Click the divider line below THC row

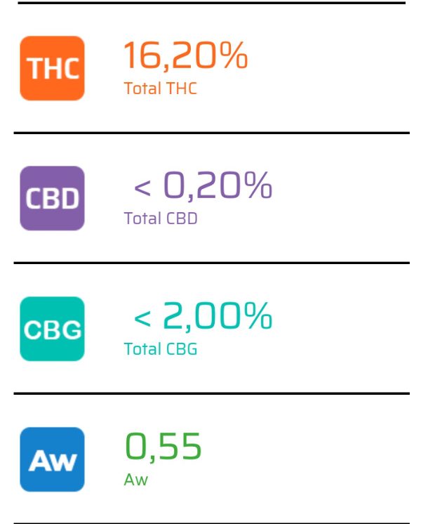pos(212,133)
